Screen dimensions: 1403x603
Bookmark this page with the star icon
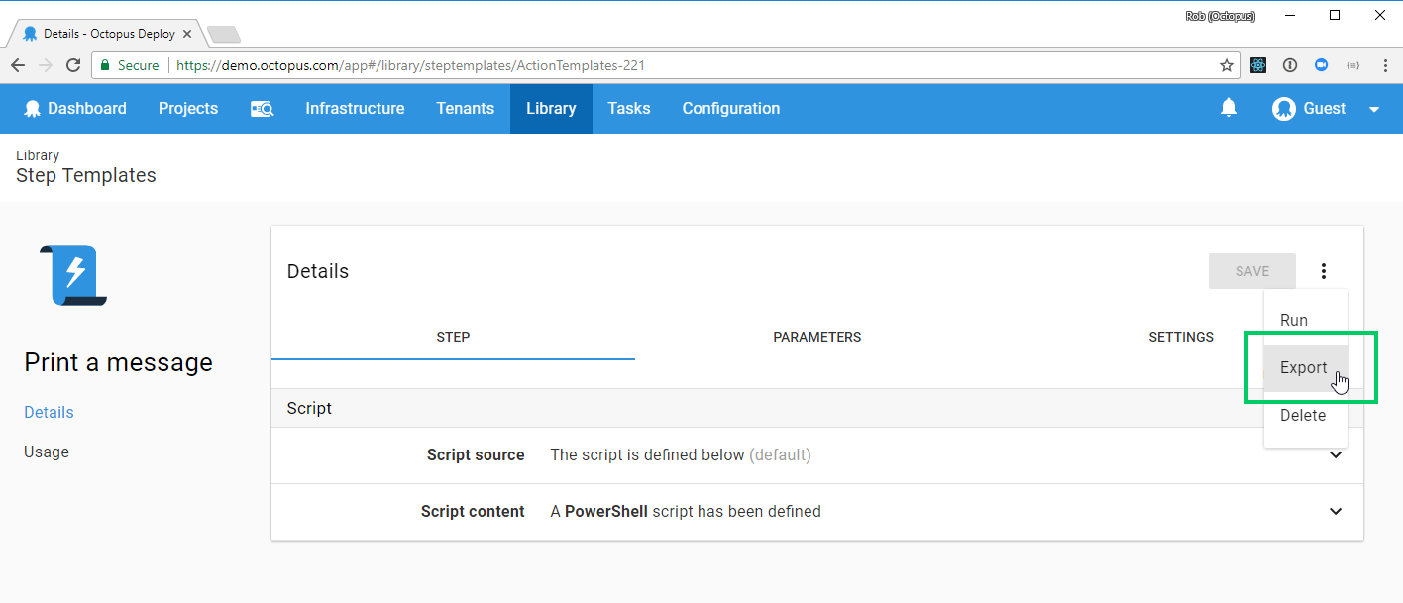[1227, 65]
